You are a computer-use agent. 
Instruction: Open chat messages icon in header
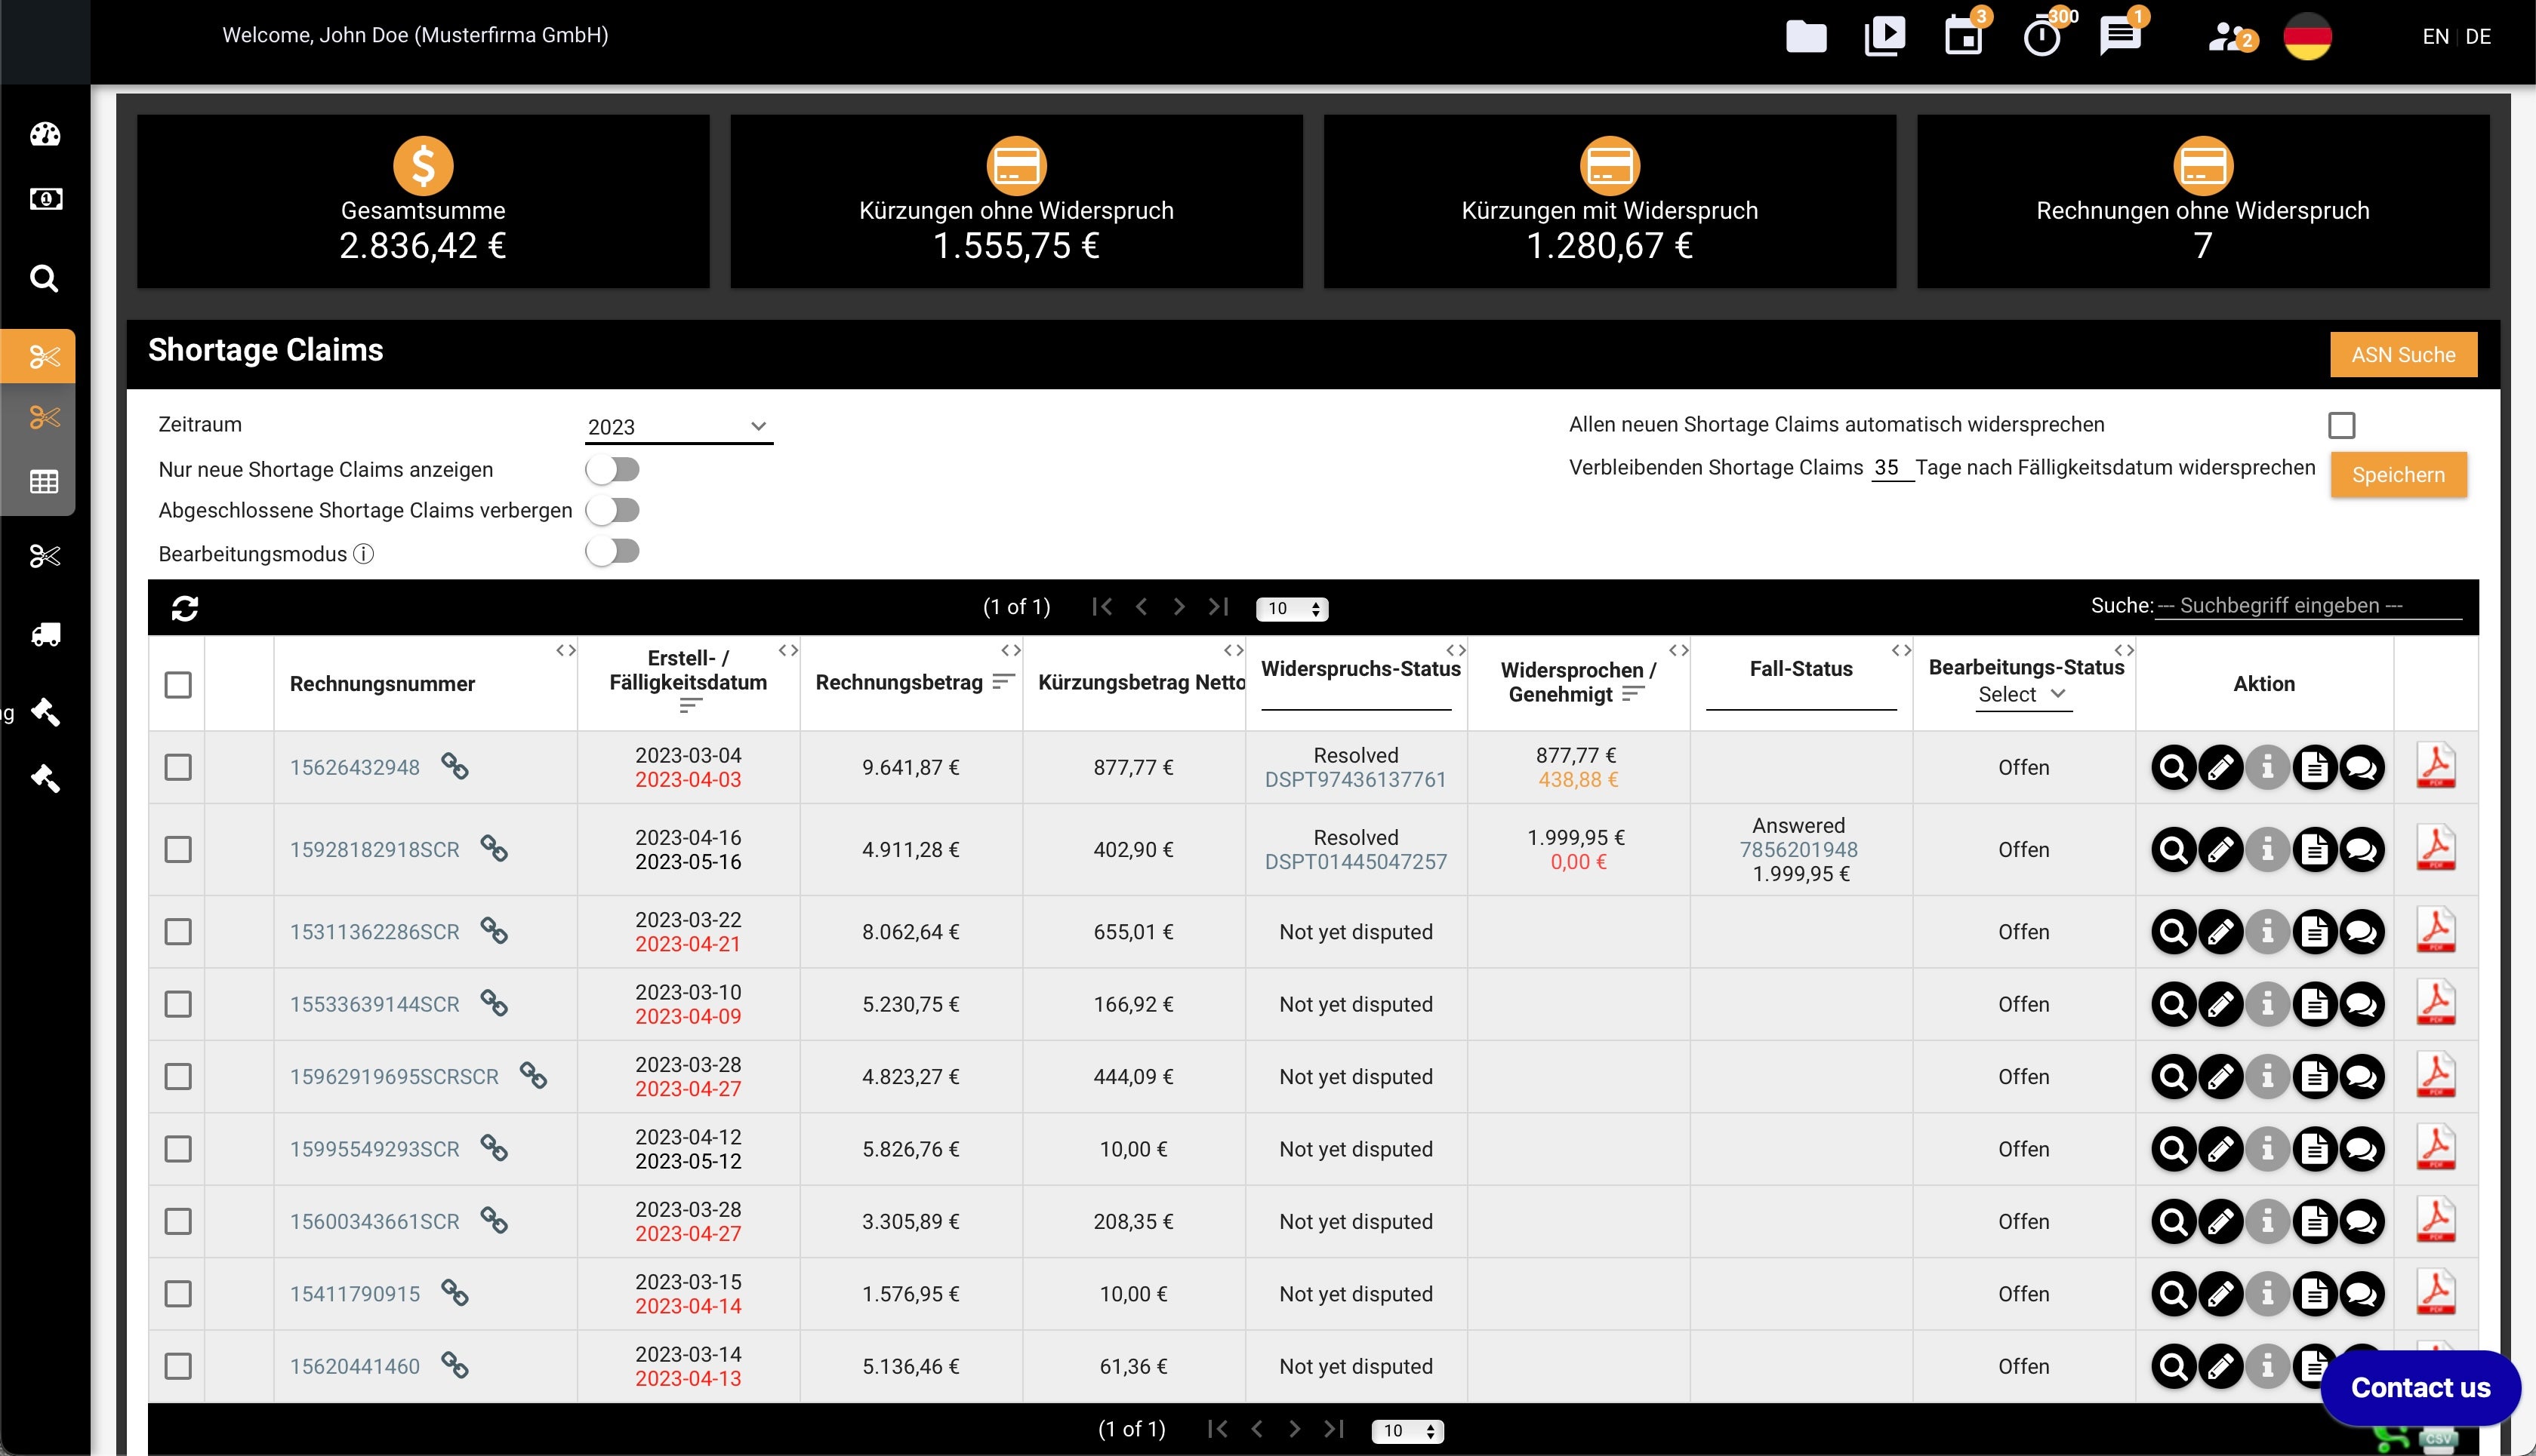pos(2120,37)
